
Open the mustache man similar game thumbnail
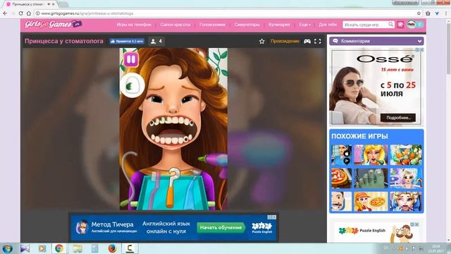pos(341,202)
